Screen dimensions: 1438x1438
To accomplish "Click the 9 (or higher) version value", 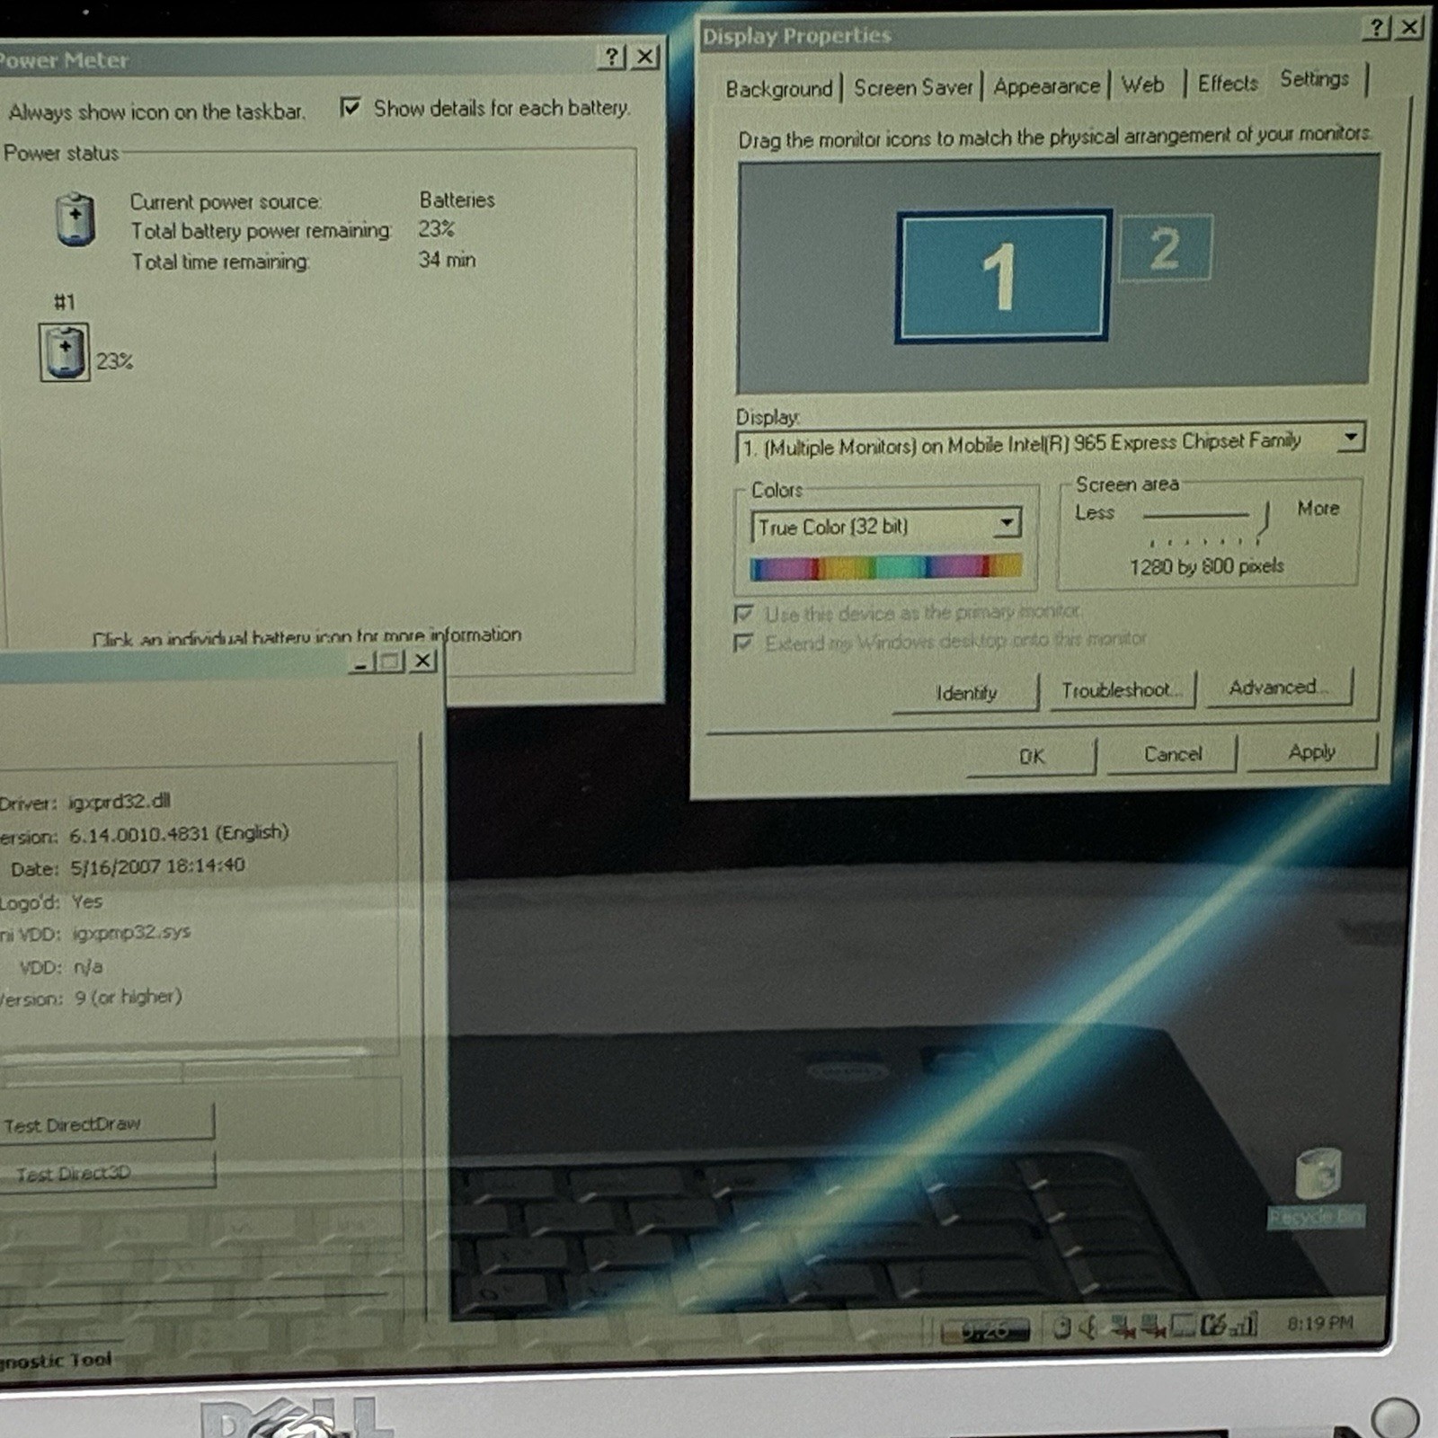I will 128,997.
